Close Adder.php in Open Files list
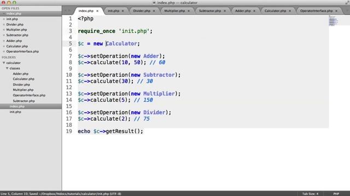The image size is (350, 196). 4,41
